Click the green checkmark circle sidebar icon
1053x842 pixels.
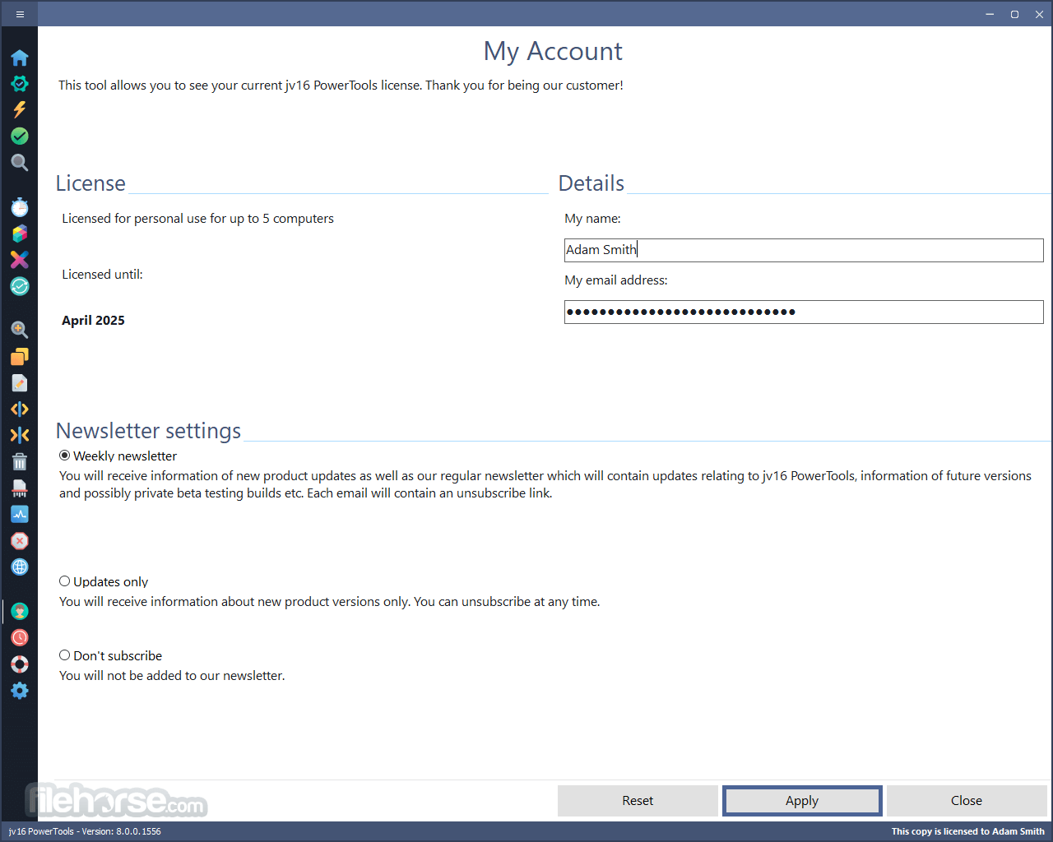(20, 136)
